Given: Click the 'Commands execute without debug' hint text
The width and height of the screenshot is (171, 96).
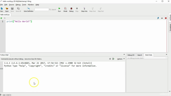Looking at the screenshot, I should [x=21, y=59].
